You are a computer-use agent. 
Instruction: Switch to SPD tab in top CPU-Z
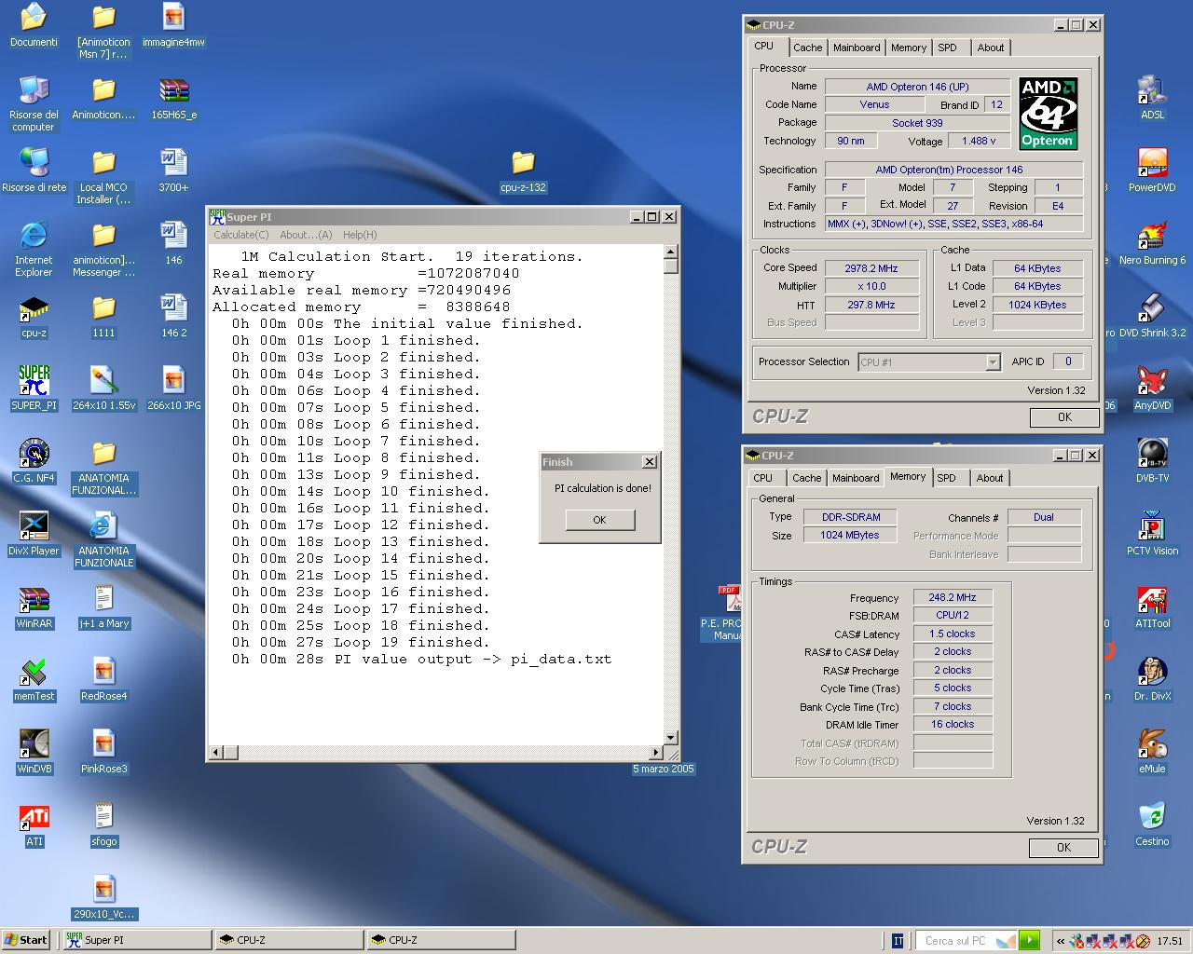tap(947, 48)
